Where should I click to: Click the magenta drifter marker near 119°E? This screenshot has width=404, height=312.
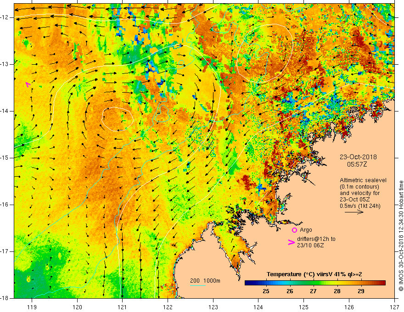[28, 84]
